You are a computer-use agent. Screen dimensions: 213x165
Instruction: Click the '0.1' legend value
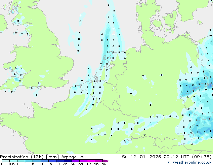tap(4, 164)
